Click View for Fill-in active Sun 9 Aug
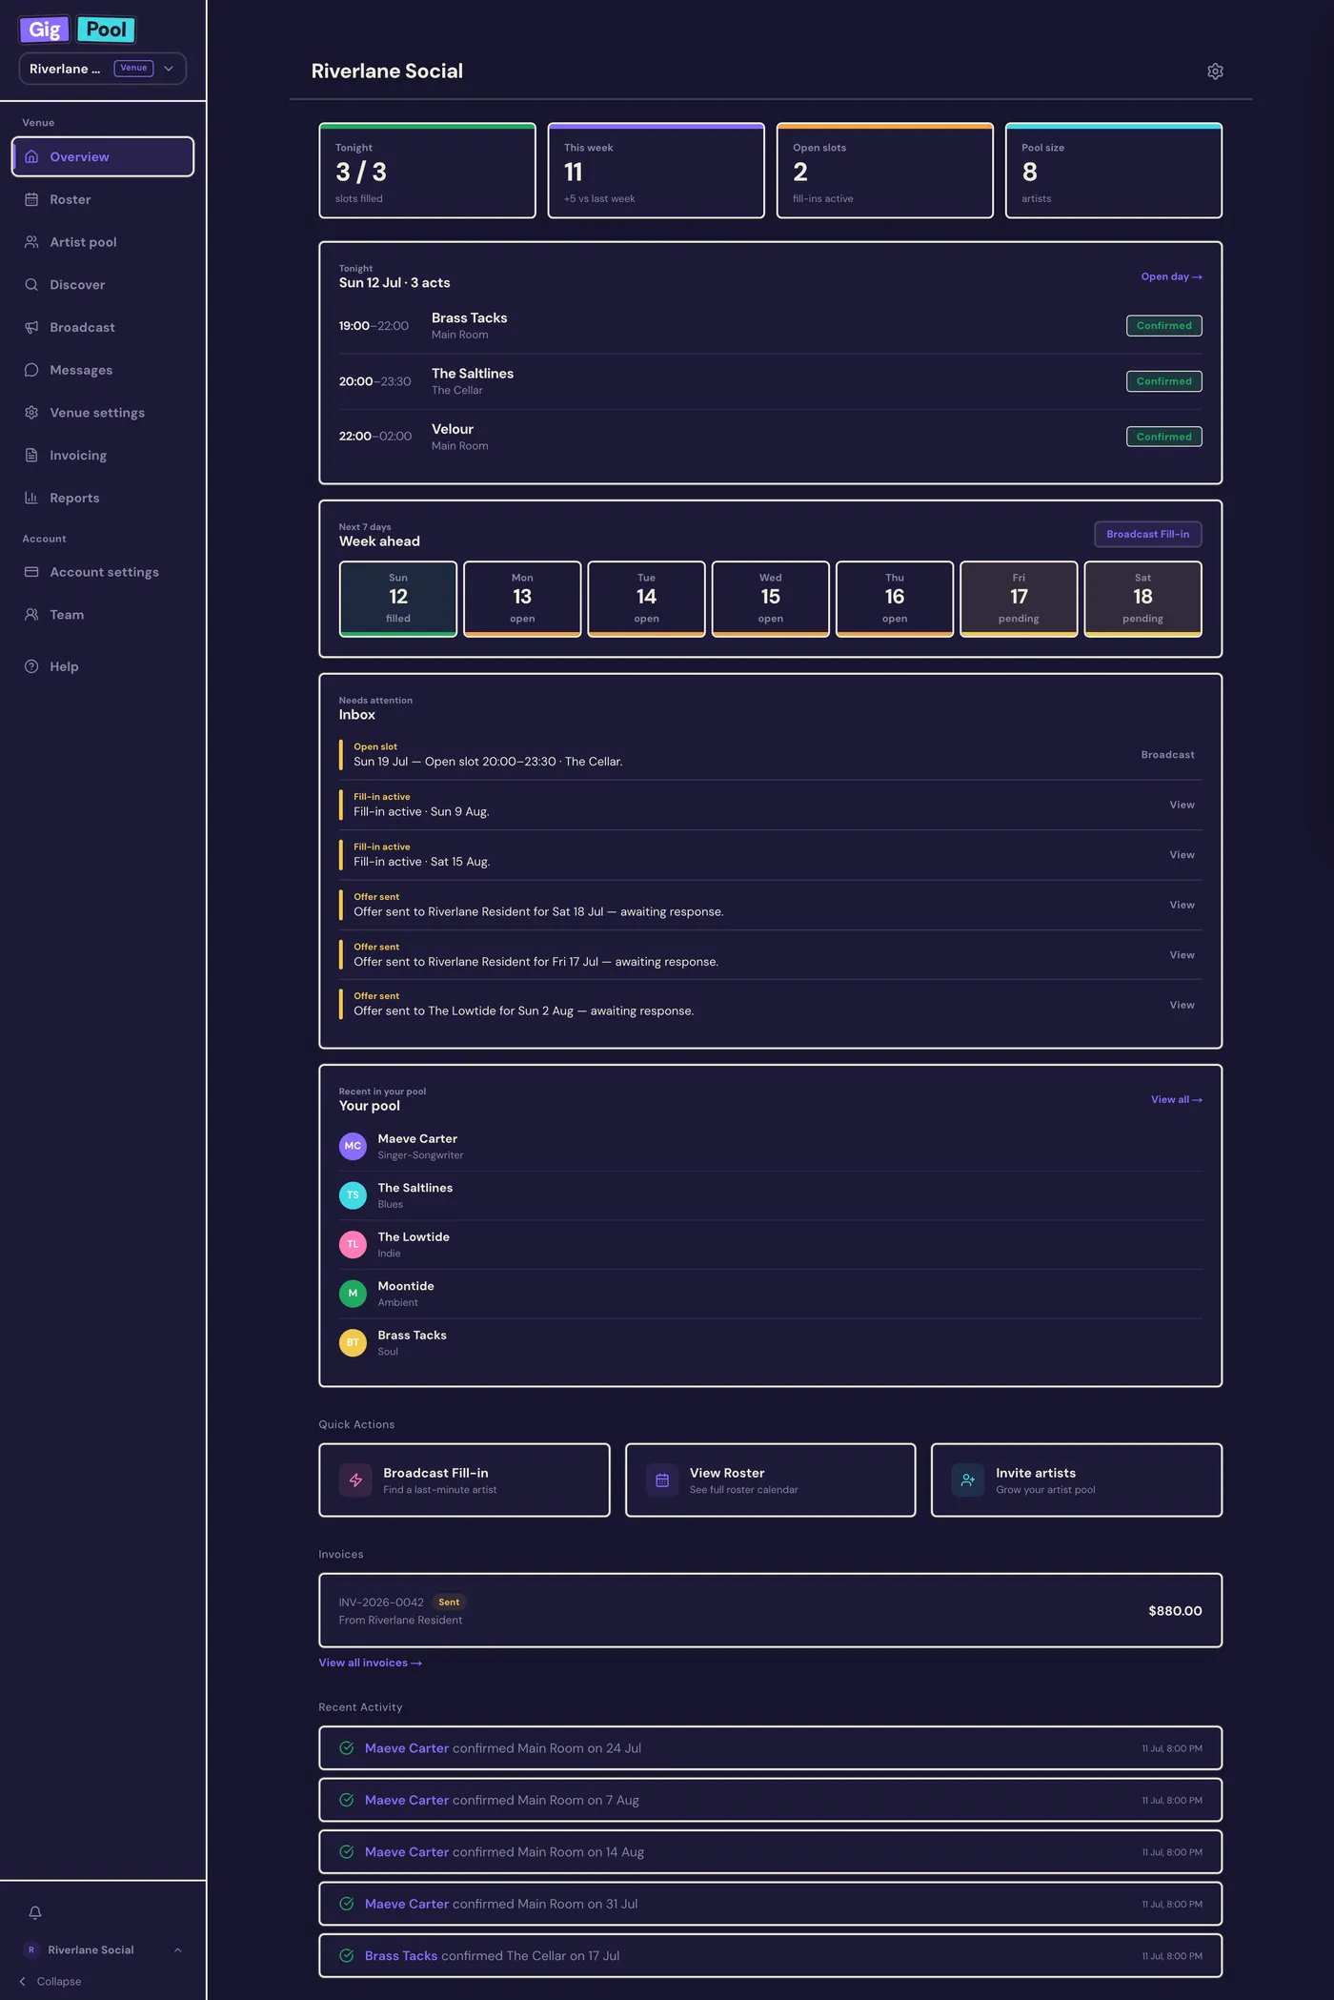Viewport: 1334px width, 2000px height. coord(1182,805)
